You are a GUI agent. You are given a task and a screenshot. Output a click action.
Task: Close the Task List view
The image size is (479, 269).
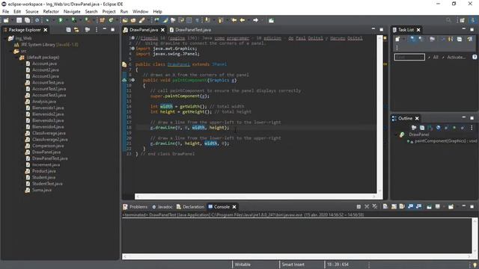[x=418, y=30]
